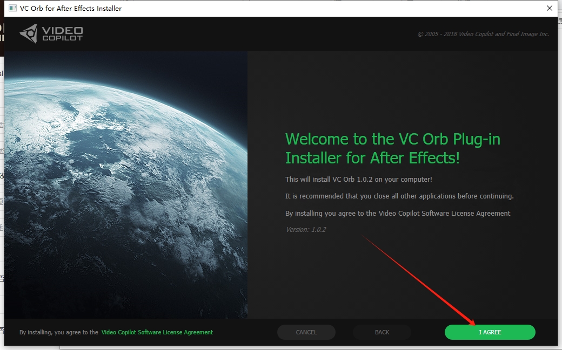Click 'This will install VC Orb 1.0.2' line
This screenshot has width=562, height=350.
[x=359, y=179]
